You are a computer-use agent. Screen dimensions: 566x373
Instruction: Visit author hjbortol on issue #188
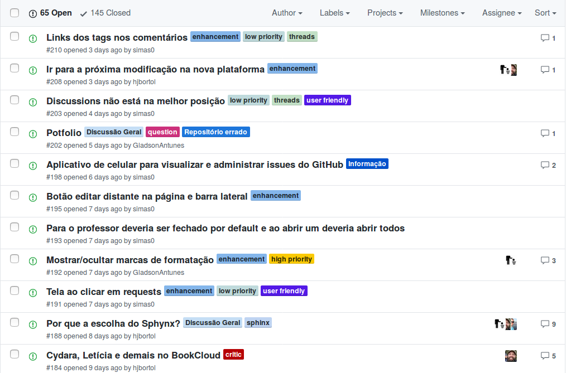pos(144,336)
